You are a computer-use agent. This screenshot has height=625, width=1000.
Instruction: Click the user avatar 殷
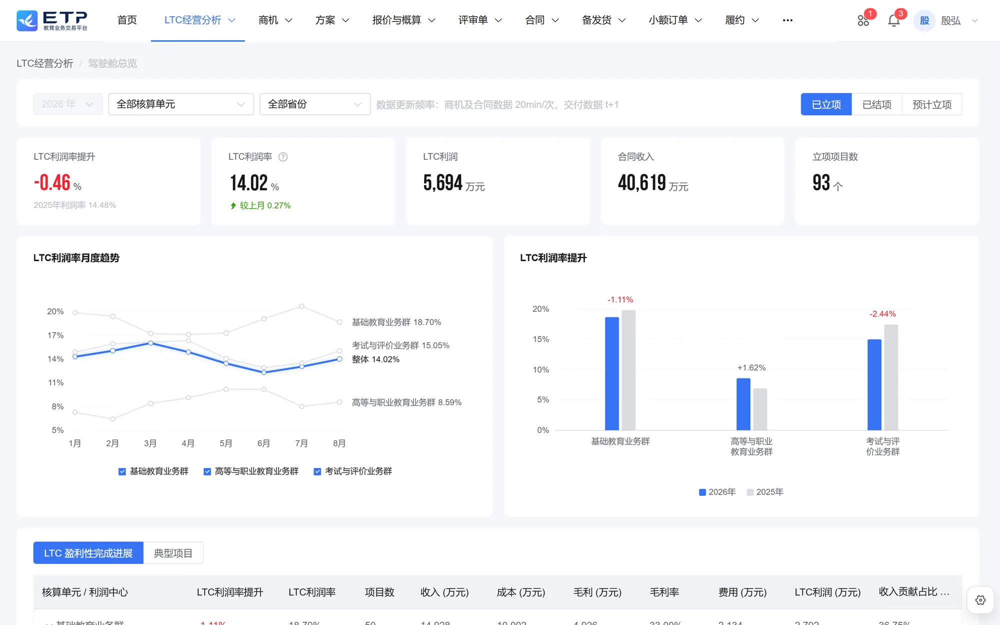(x=924, y=20)
